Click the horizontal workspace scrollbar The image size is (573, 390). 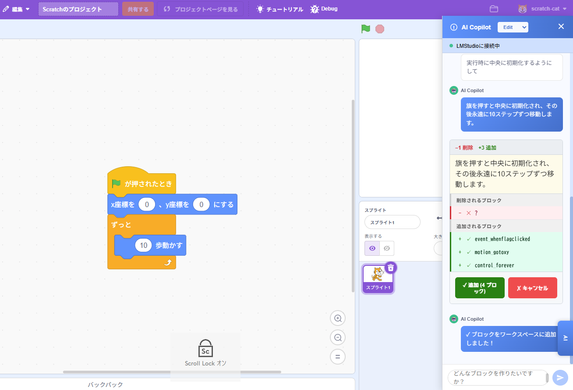[x=172, y=372]
